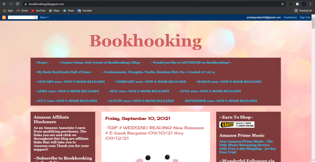This screenshot has height=162, width=315.
Task: Open the Translate bookmark
Action: pos(85,11)
